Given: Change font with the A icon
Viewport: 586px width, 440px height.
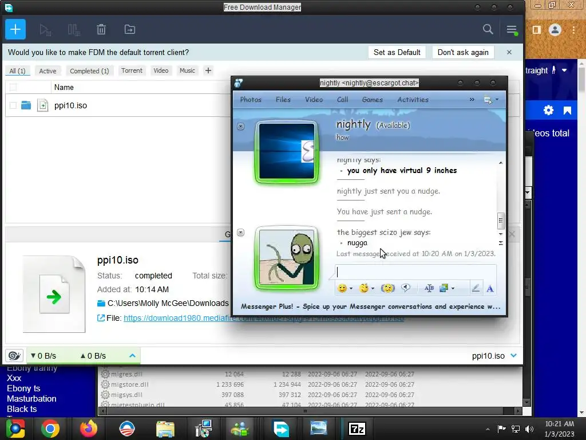Looking at the screenshot, I should click(490, 289).
